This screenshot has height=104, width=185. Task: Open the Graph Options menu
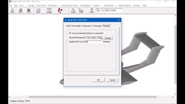coord(125,5)
